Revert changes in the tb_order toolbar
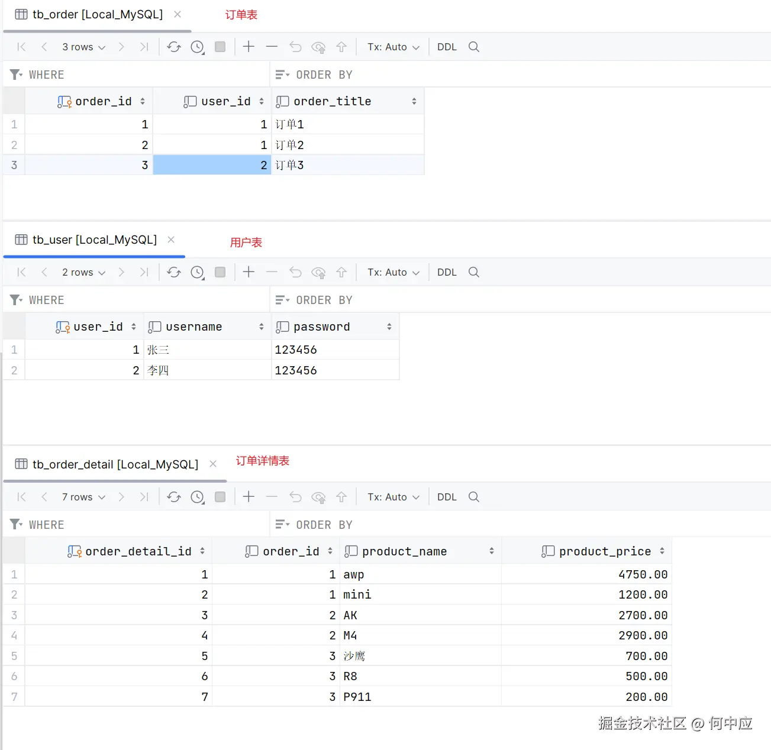 click(x=295, y=47)
